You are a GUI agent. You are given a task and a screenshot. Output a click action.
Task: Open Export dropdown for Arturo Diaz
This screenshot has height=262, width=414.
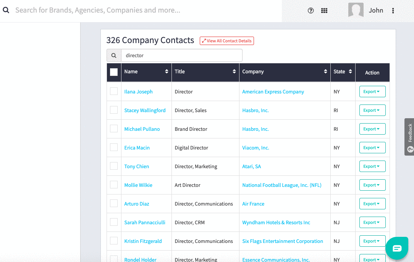coord(372,204)
